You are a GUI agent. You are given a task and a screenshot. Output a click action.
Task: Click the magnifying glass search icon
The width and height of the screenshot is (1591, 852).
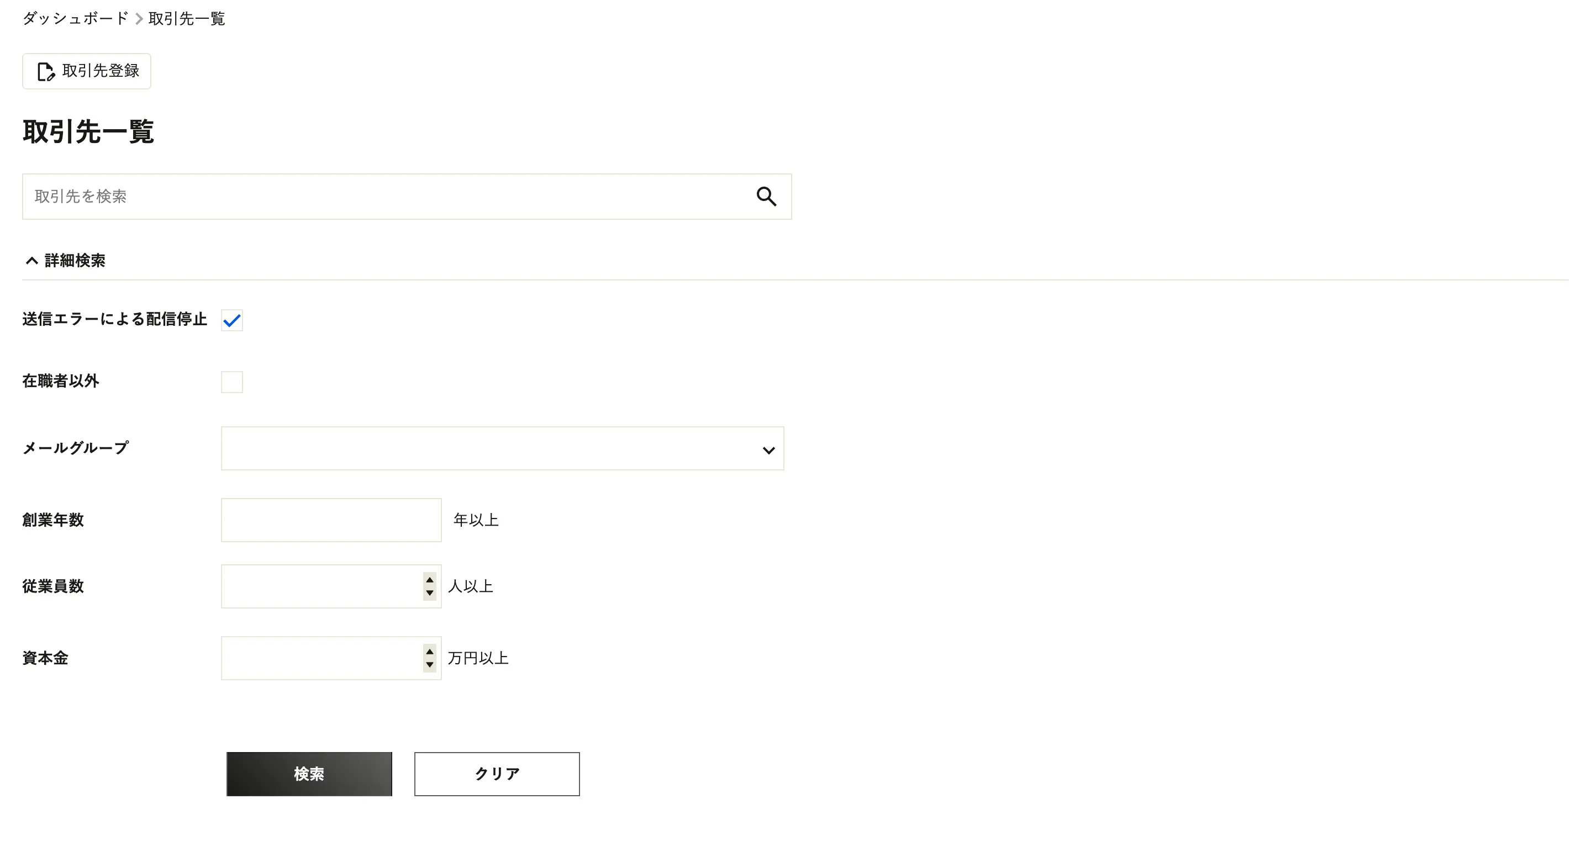point(766,197)
